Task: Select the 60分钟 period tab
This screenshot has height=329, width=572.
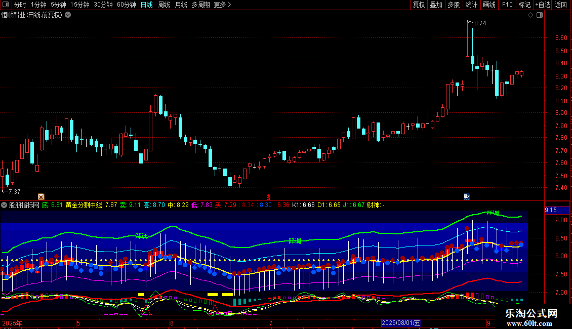Action: [126, 5]
